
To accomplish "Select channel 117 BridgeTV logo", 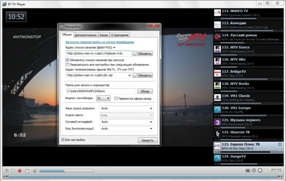I will (x=217, y=74).
